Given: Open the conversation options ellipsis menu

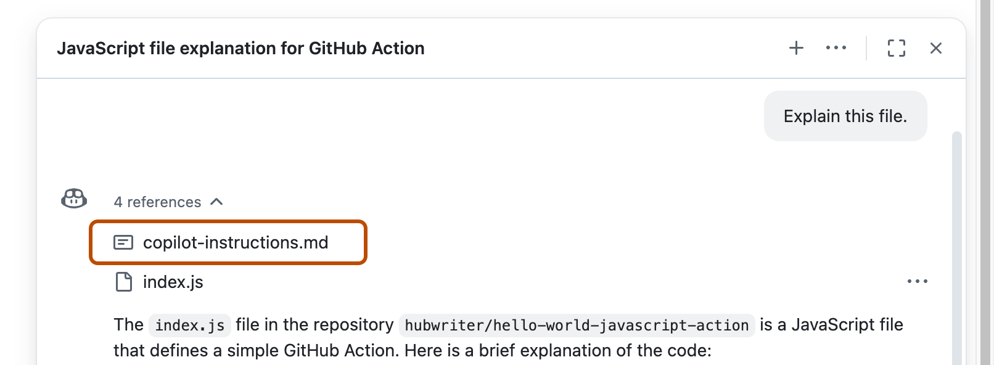Looking at the screenshot, I should pos(836,47).
